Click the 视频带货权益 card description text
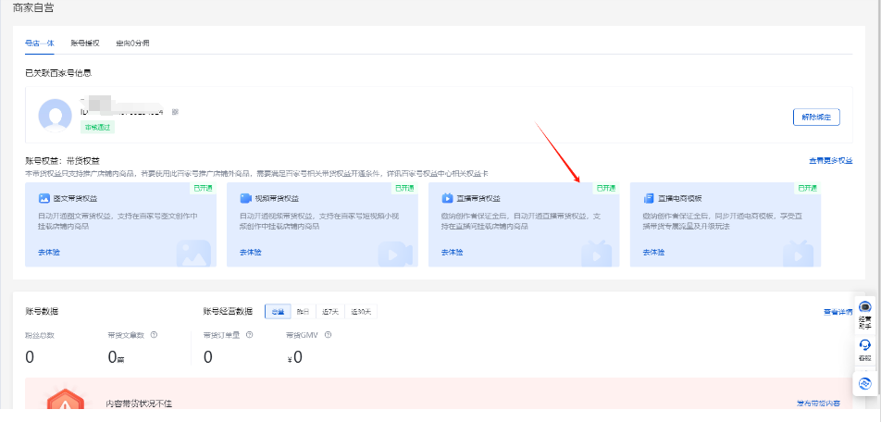Image resolution: width=881 pixels, height=422 pixels. point(319,221)
